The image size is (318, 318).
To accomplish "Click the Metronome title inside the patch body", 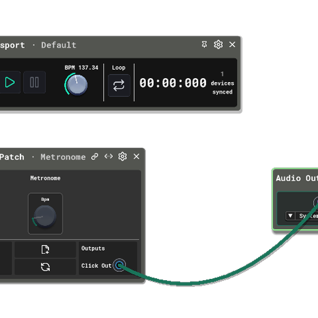I will pos(45,178).
